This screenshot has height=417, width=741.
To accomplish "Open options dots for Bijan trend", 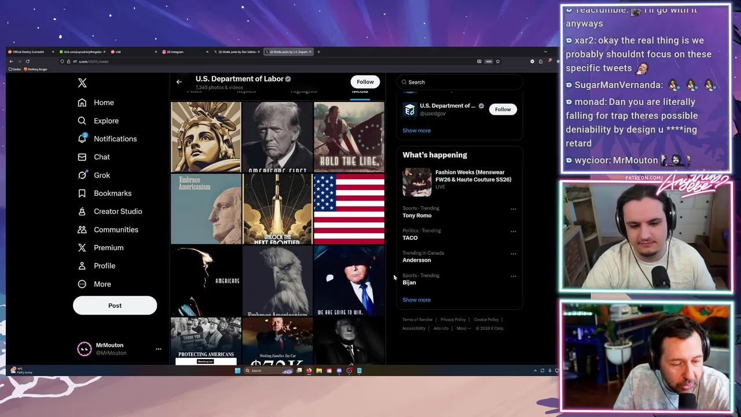I will pos(513,276).
